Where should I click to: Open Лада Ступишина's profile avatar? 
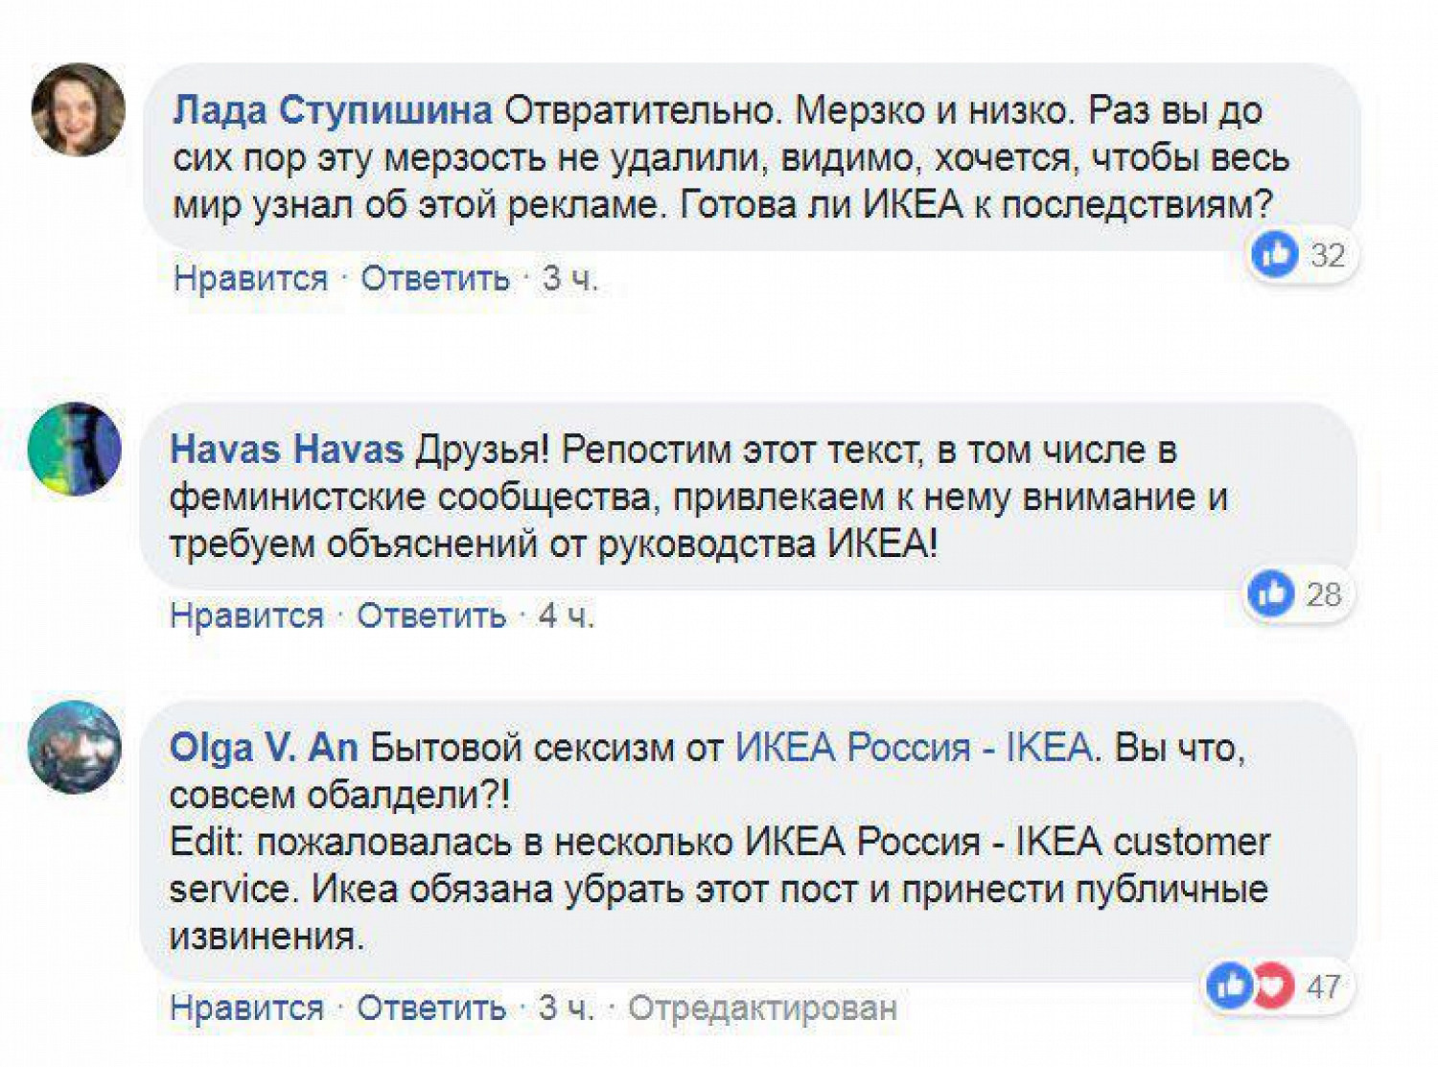(79, 109)
